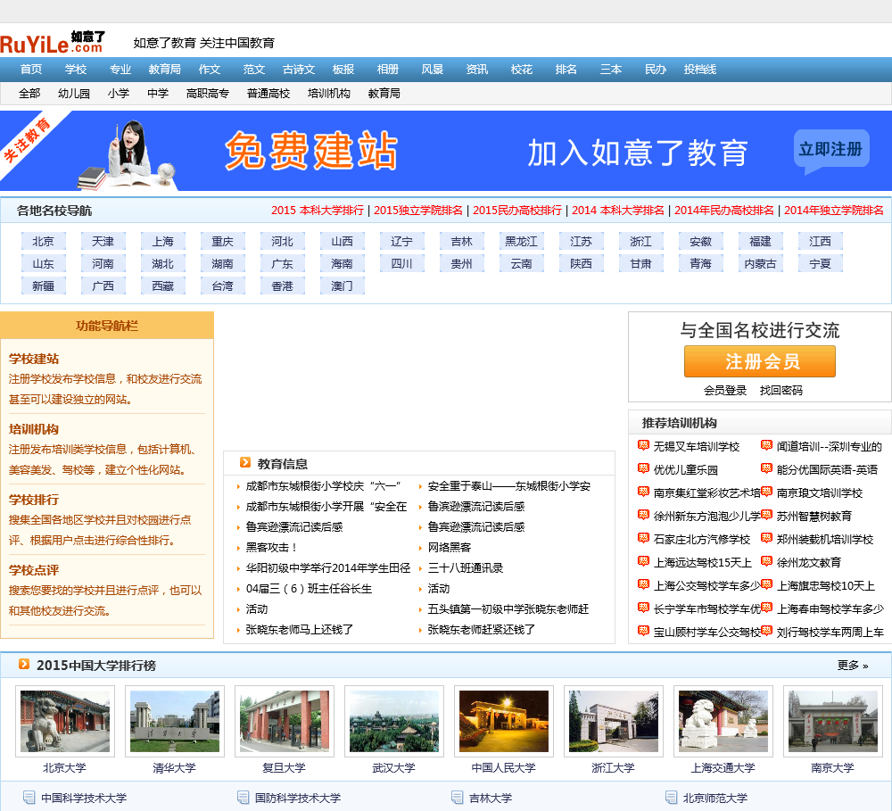Select the 黑龙江 region button
The image size is (892, 811).
(521, 241)
